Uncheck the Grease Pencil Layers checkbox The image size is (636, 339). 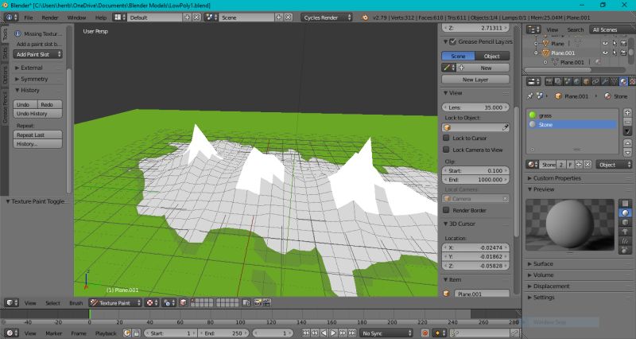tap(453, 41)
